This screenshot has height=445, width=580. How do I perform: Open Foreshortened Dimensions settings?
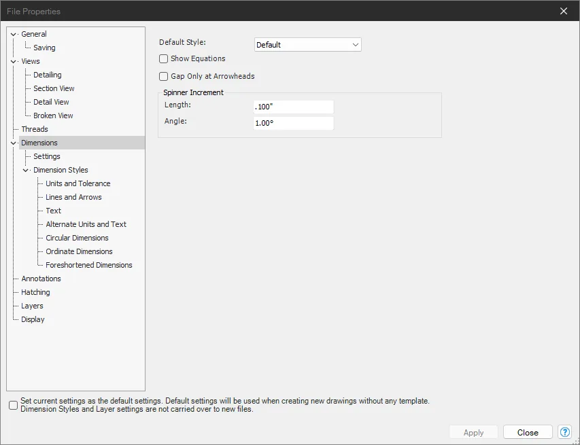coord(89,265)
